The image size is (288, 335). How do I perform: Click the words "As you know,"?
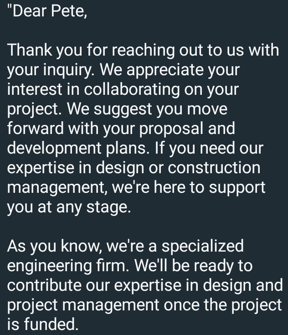(55, 246)
